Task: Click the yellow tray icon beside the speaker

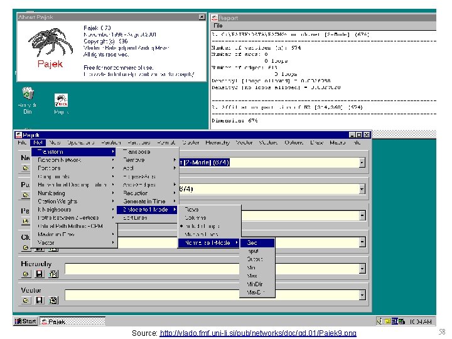Action: coord(388,321)
